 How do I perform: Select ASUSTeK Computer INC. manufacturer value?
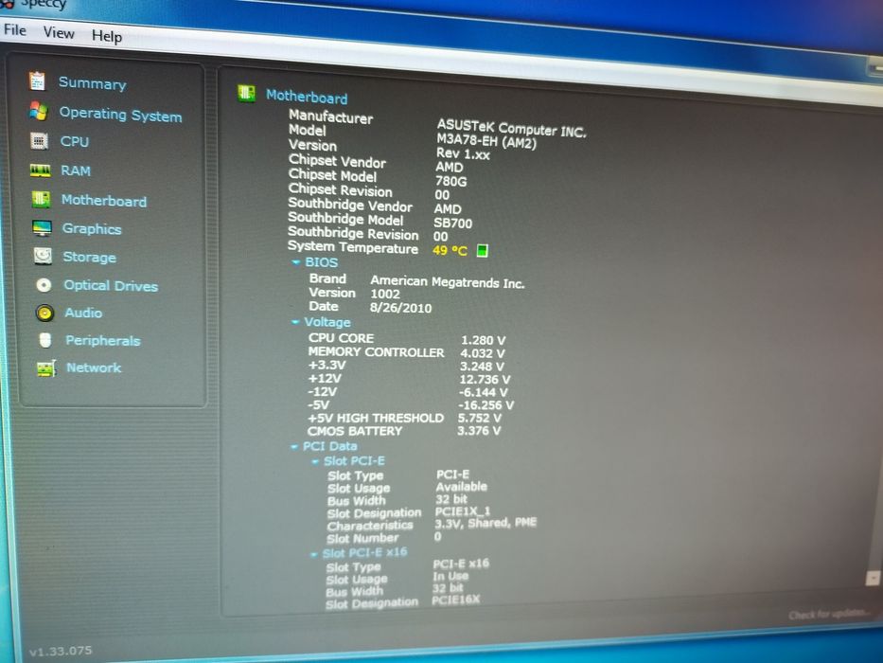click(x=511, y=128)
